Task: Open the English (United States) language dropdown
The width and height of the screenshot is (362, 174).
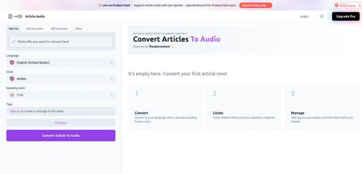Action: coord(61,62)
